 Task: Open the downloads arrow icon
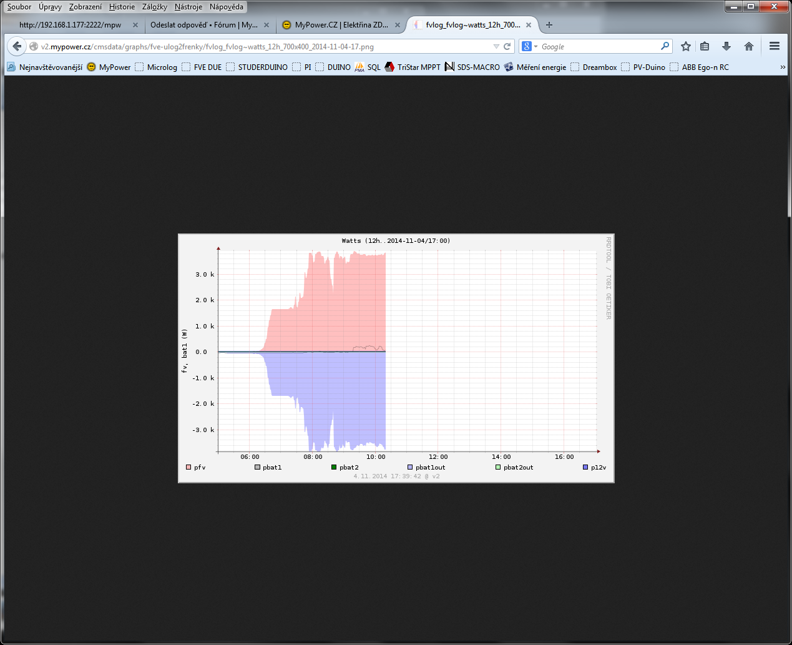click(x=726, y=46)
